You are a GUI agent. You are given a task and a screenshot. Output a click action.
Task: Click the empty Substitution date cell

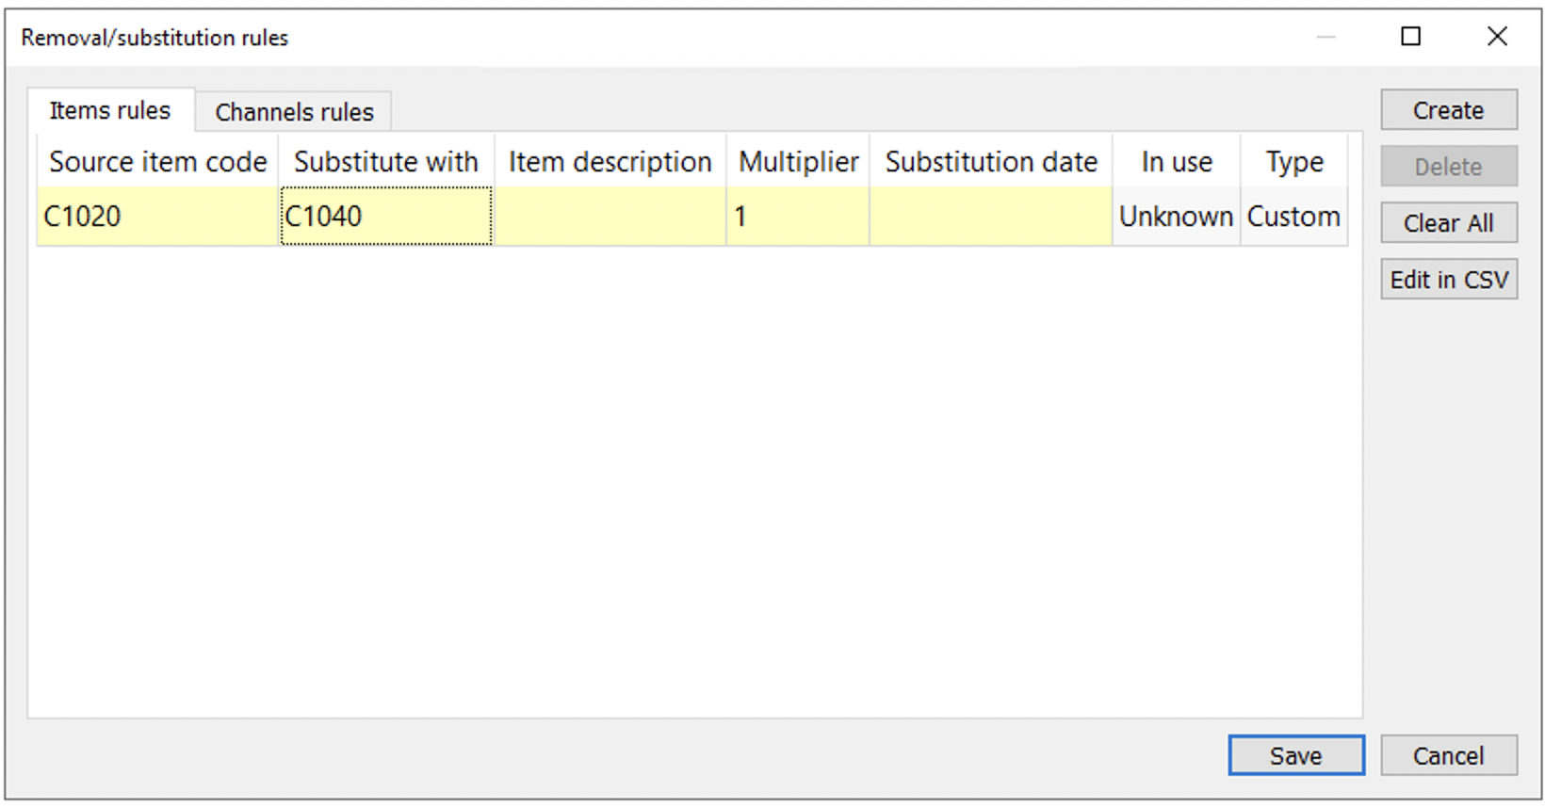coord(990,217)
